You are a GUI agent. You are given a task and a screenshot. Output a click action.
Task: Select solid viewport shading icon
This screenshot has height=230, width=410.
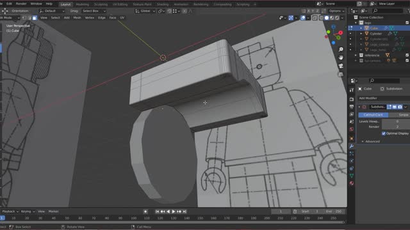click(x=327, y=18)
